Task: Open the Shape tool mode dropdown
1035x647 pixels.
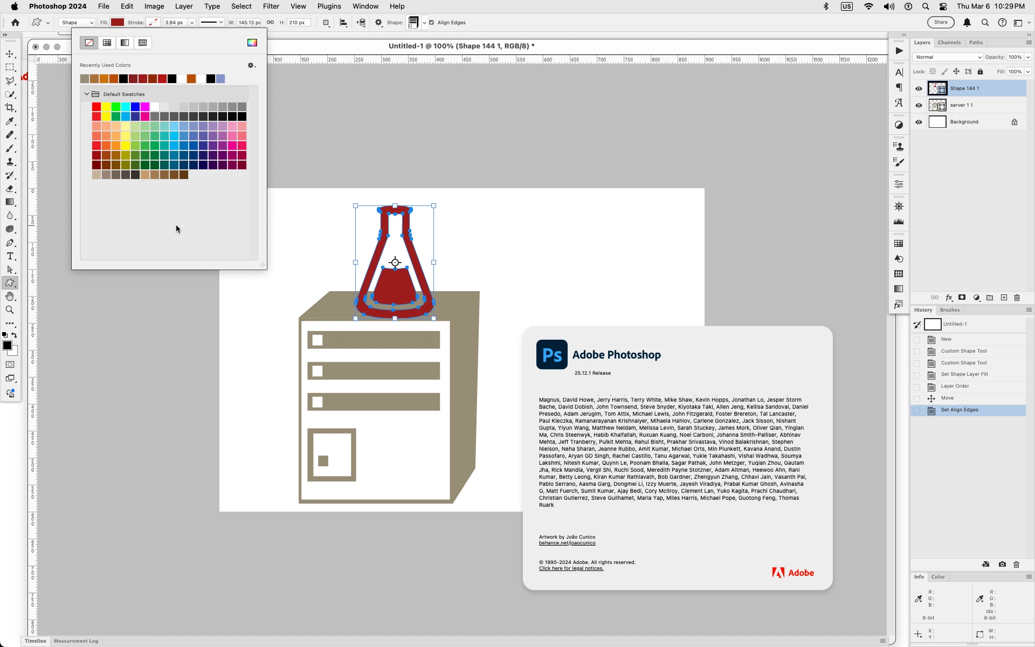Action: coord(76,23)
